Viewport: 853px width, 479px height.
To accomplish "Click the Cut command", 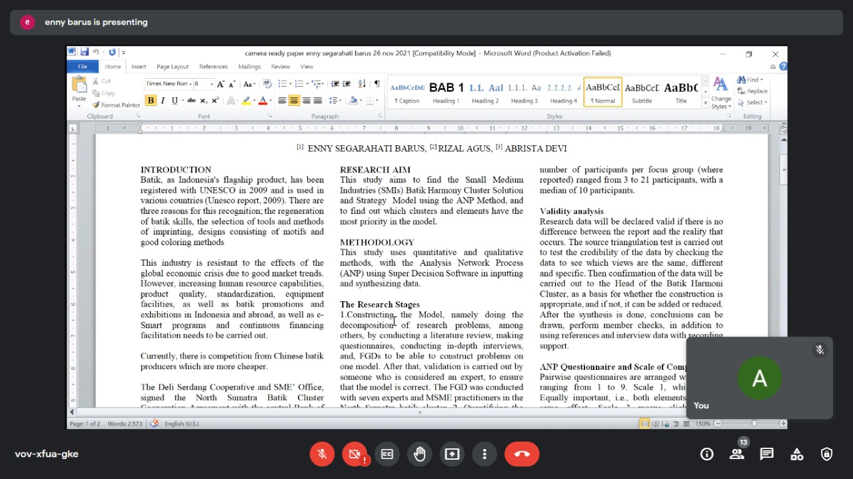I will tap(102, 81).
